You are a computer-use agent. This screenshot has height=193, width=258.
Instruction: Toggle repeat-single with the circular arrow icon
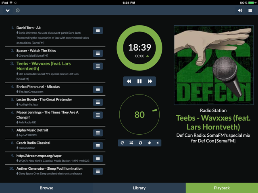click(x=122, y=143)
